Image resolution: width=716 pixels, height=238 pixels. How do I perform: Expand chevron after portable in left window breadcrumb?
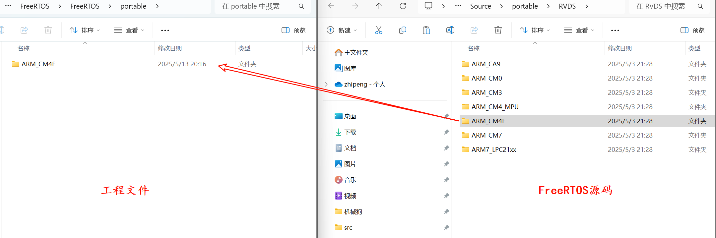click(157, 6)
